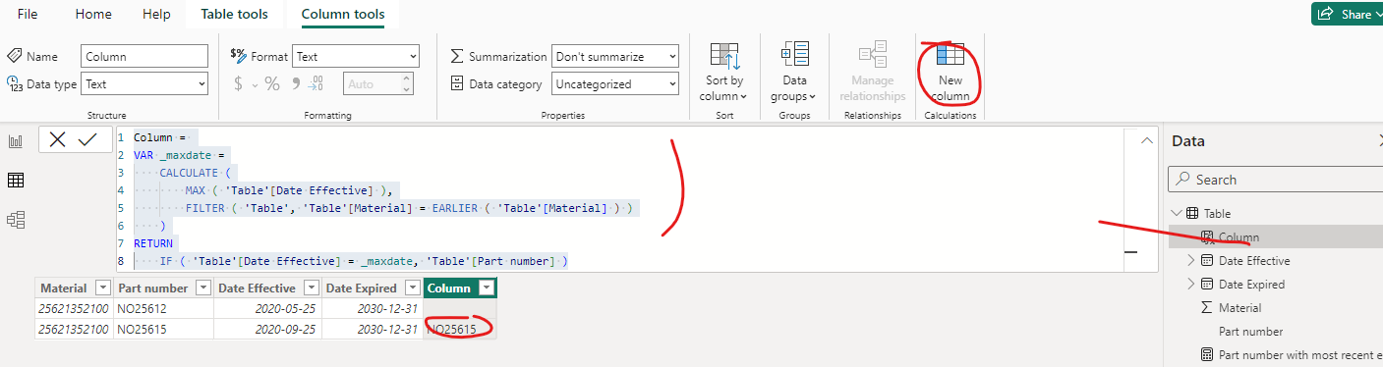Apply percentage format
Image resolution: width=1383 pixels, height=367 pixels.
tap(272, 84)
